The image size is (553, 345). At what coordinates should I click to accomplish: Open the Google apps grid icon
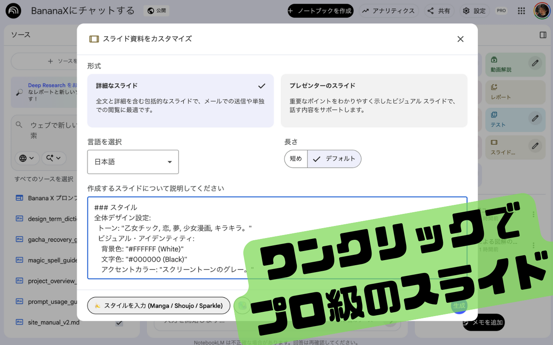coord(521,10)
